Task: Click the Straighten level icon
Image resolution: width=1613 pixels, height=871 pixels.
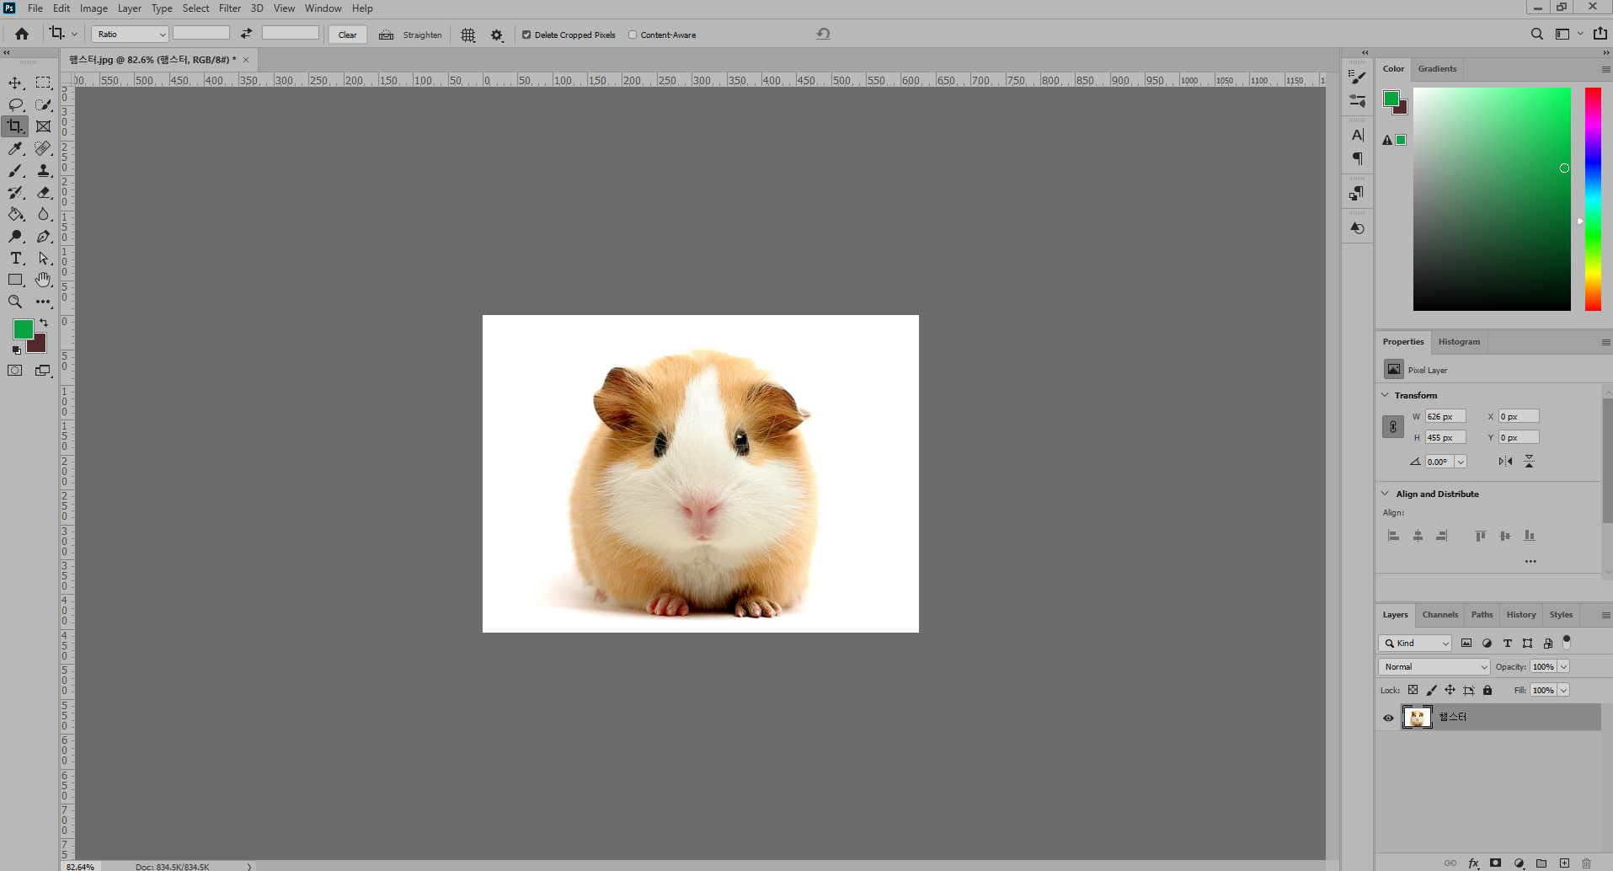Action: (386, 35)
